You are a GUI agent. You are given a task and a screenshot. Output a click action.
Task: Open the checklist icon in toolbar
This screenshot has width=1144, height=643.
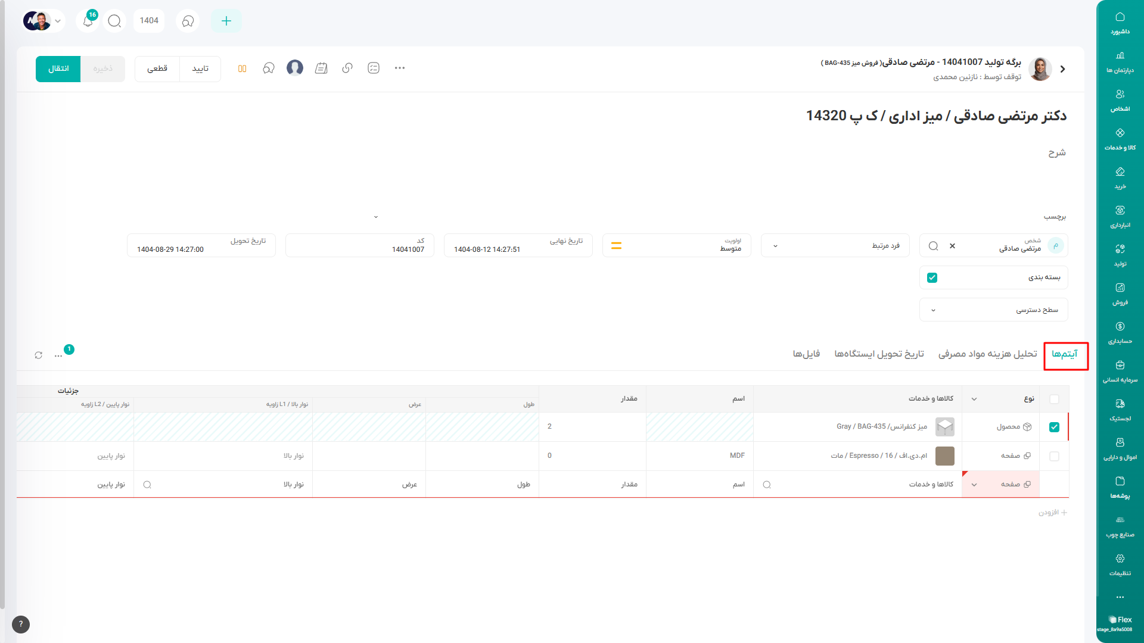pyautogui.click(x=374, y=68)
